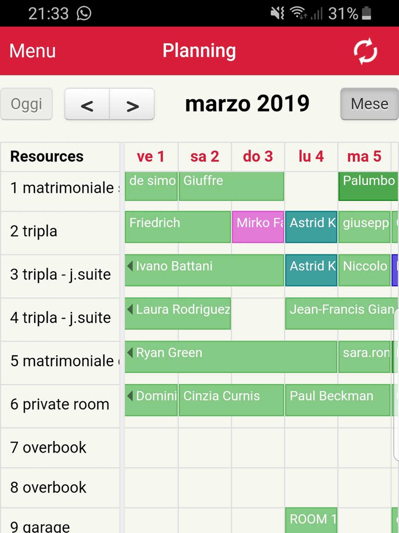Open the Menu
399x533 pixels.
(x=32, y=51)
